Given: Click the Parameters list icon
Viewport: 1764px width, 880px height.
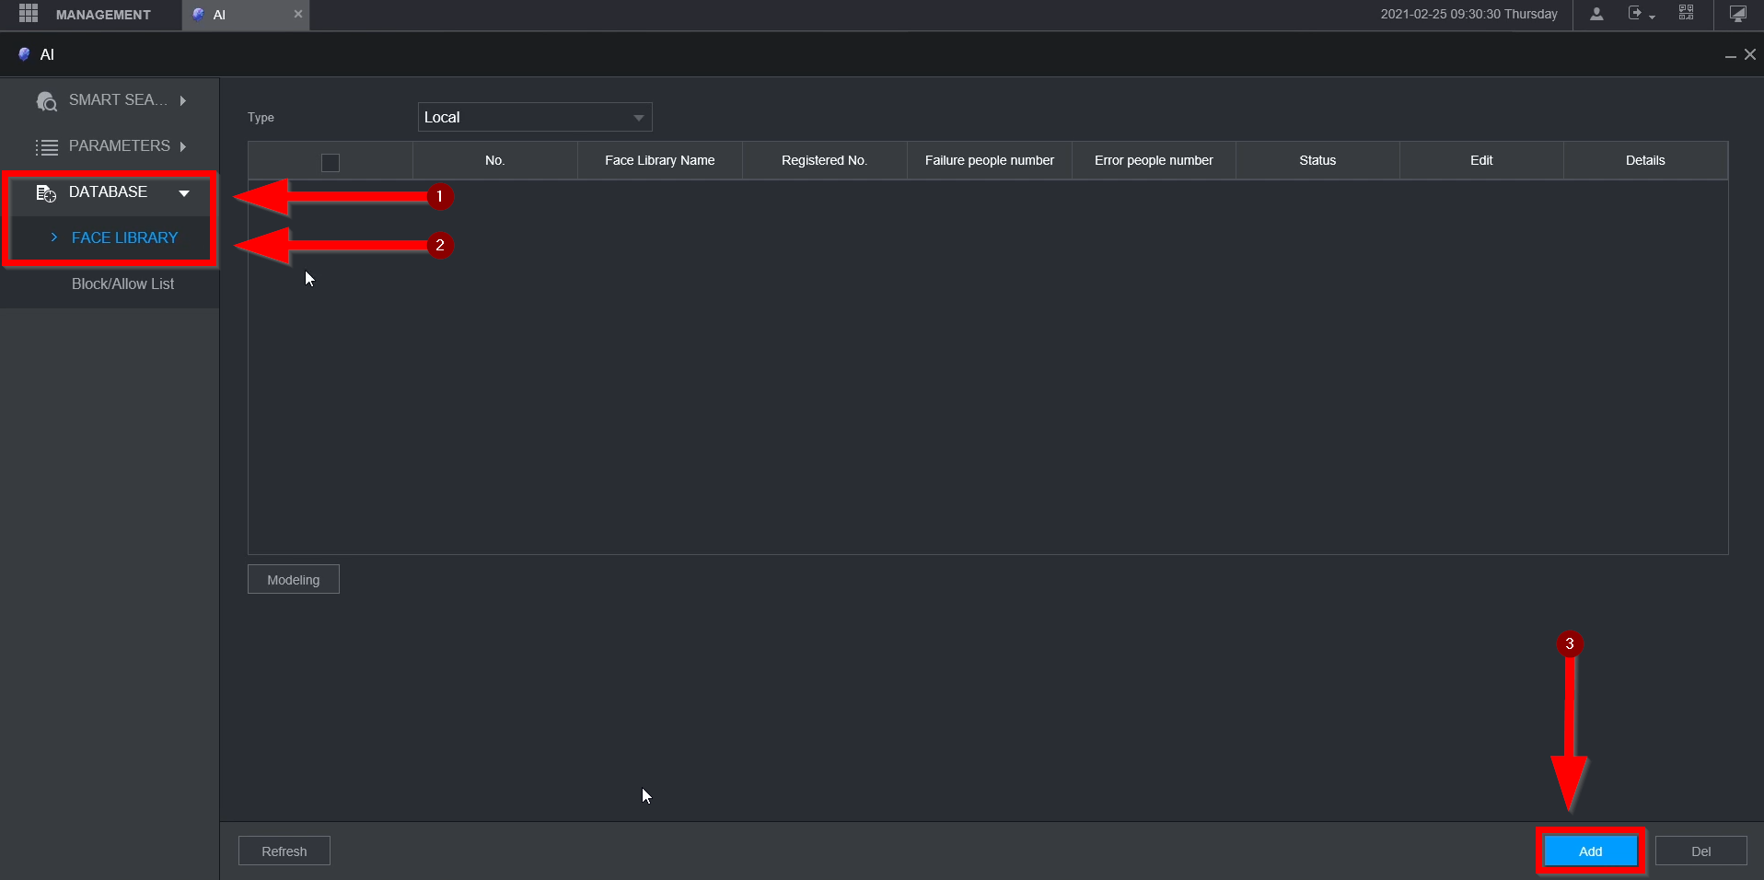Looking at the screenshot, I should pyautogui.click(x=46, y=147).
